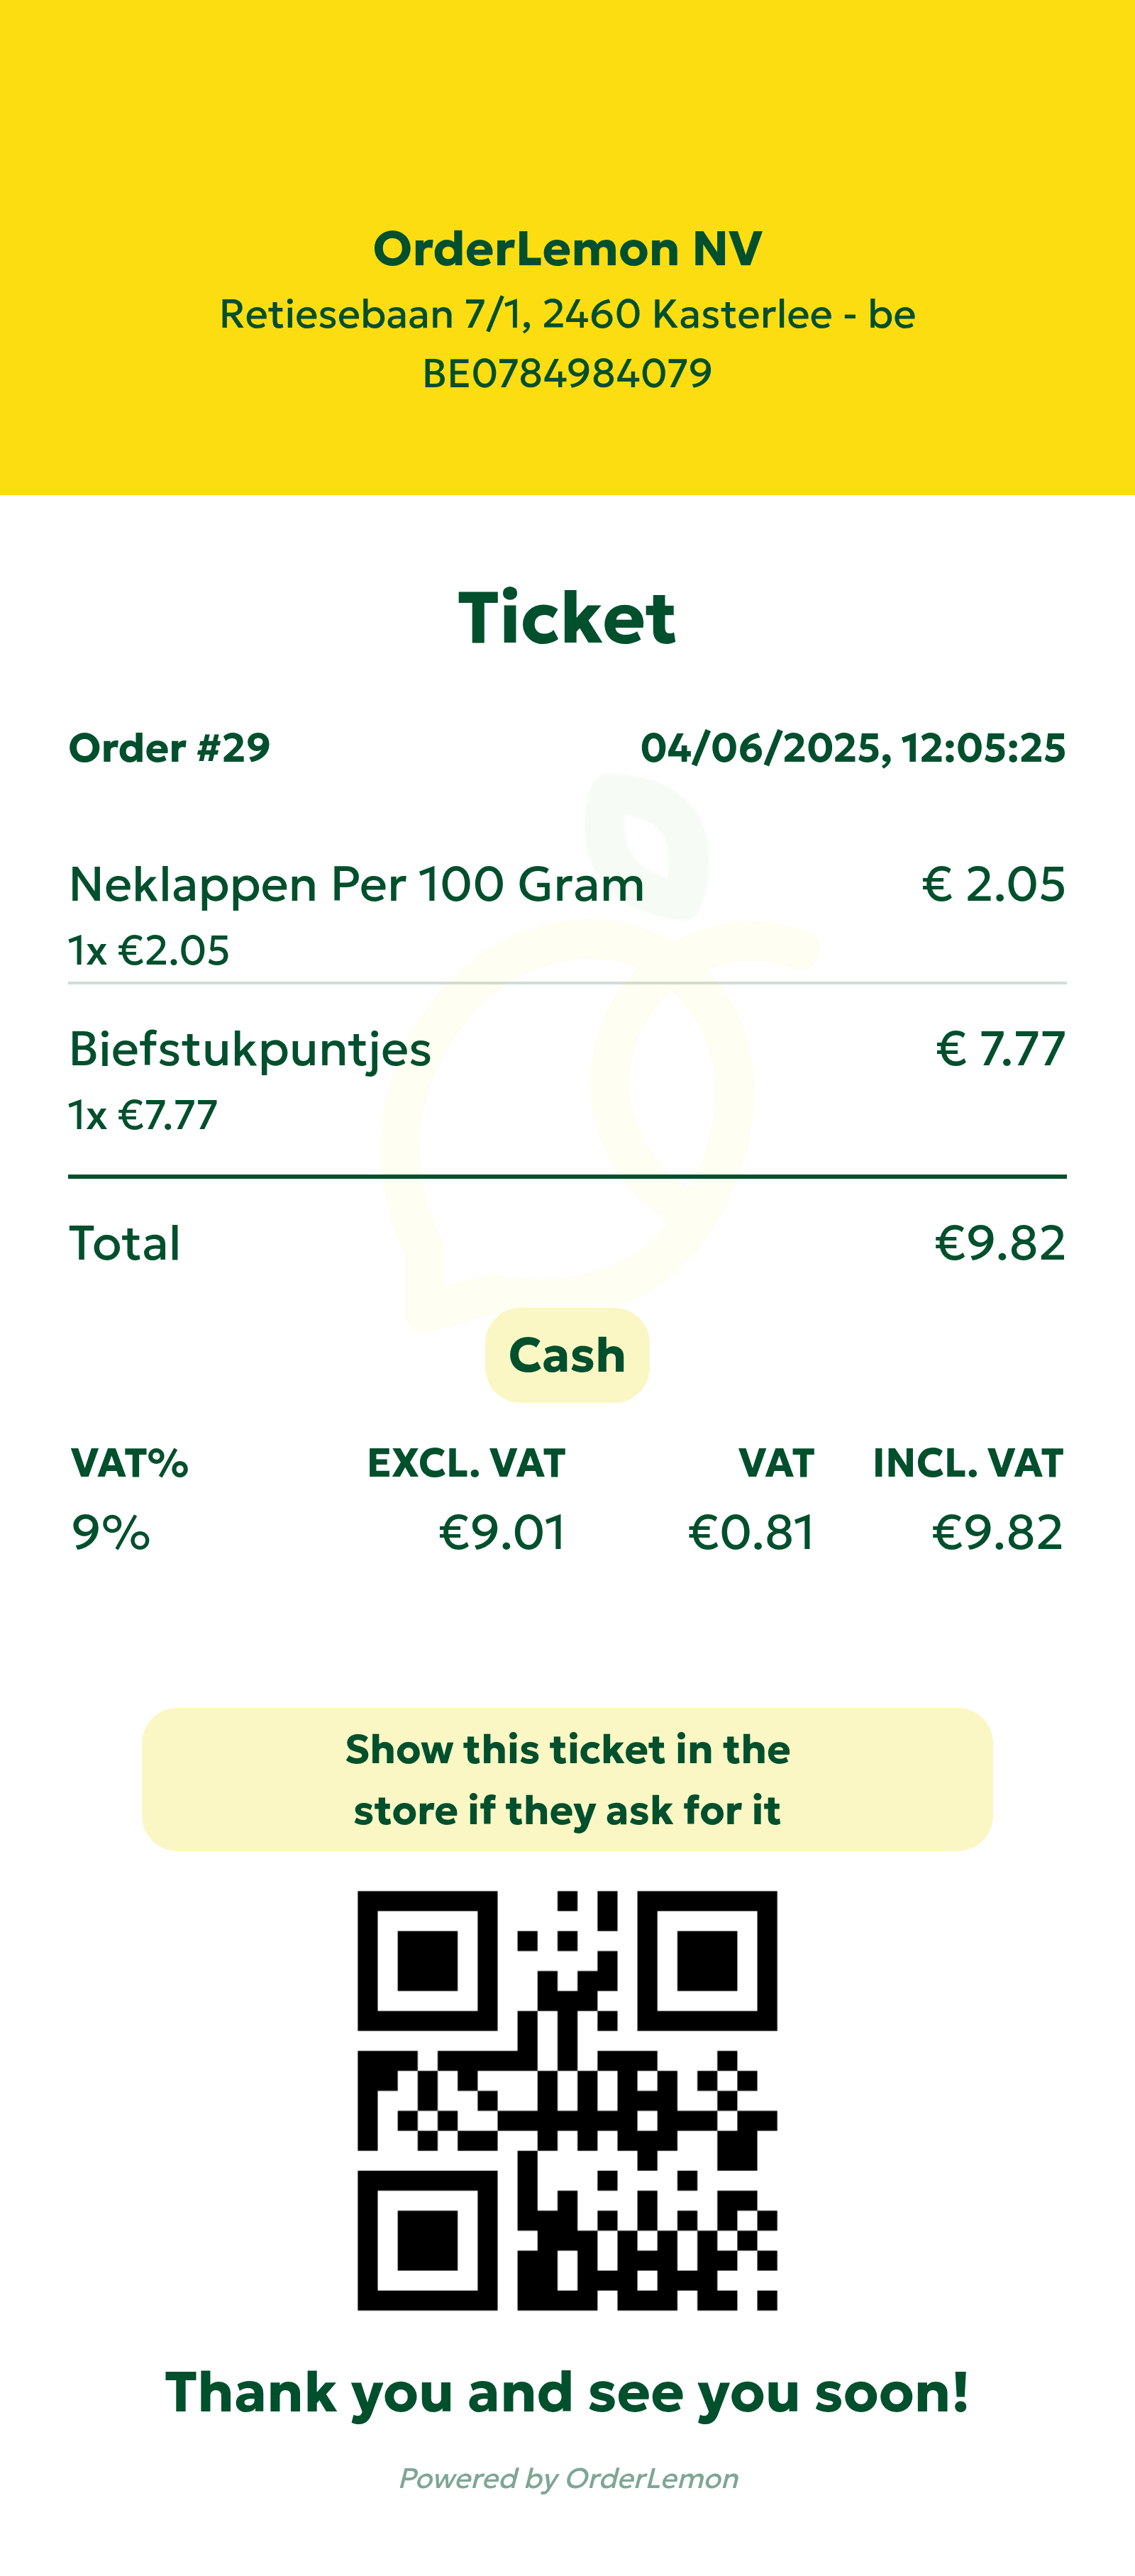Click the EXCL. VAT column header
This screenshot has width=1135, height=2576.
point(466,1463)
